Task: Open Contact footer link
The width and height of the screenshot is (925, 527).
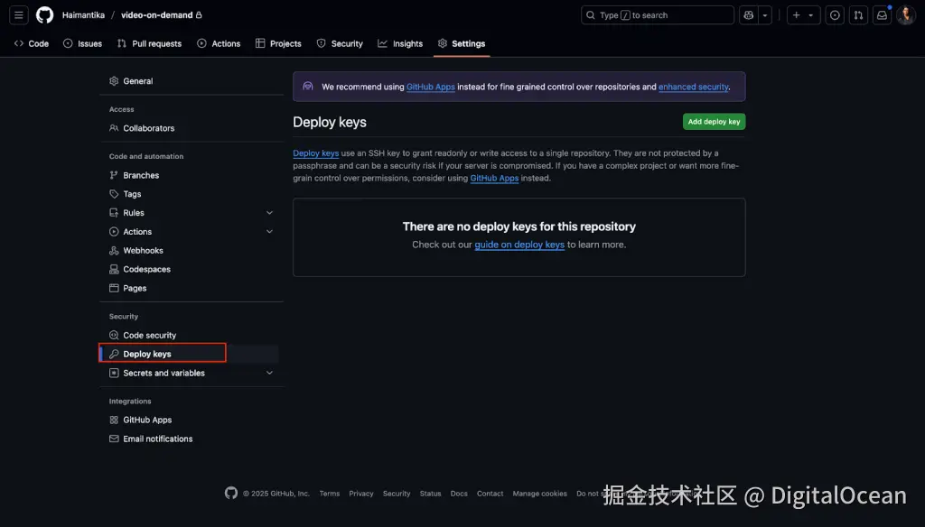Action: (x=491, y=494)
